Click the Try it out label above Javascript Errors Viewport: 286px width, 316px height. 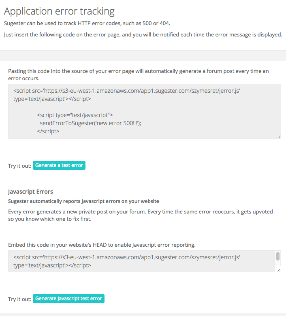[x=19, y=166]
